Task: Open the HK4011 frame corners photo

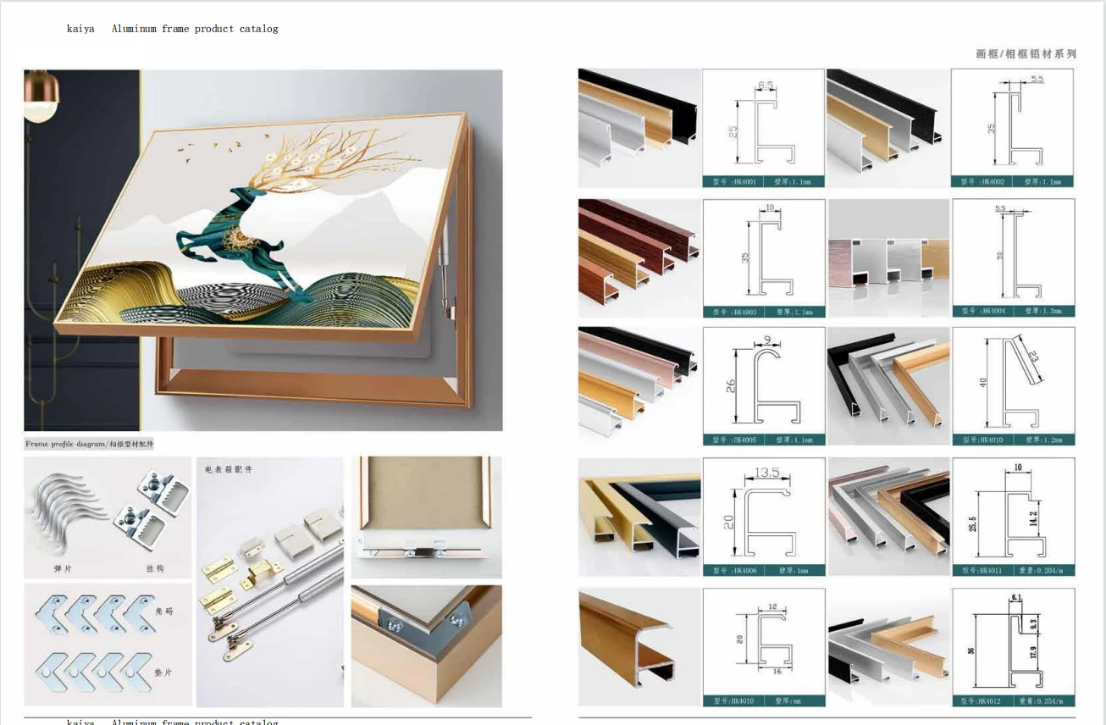Action: point(888,517)
